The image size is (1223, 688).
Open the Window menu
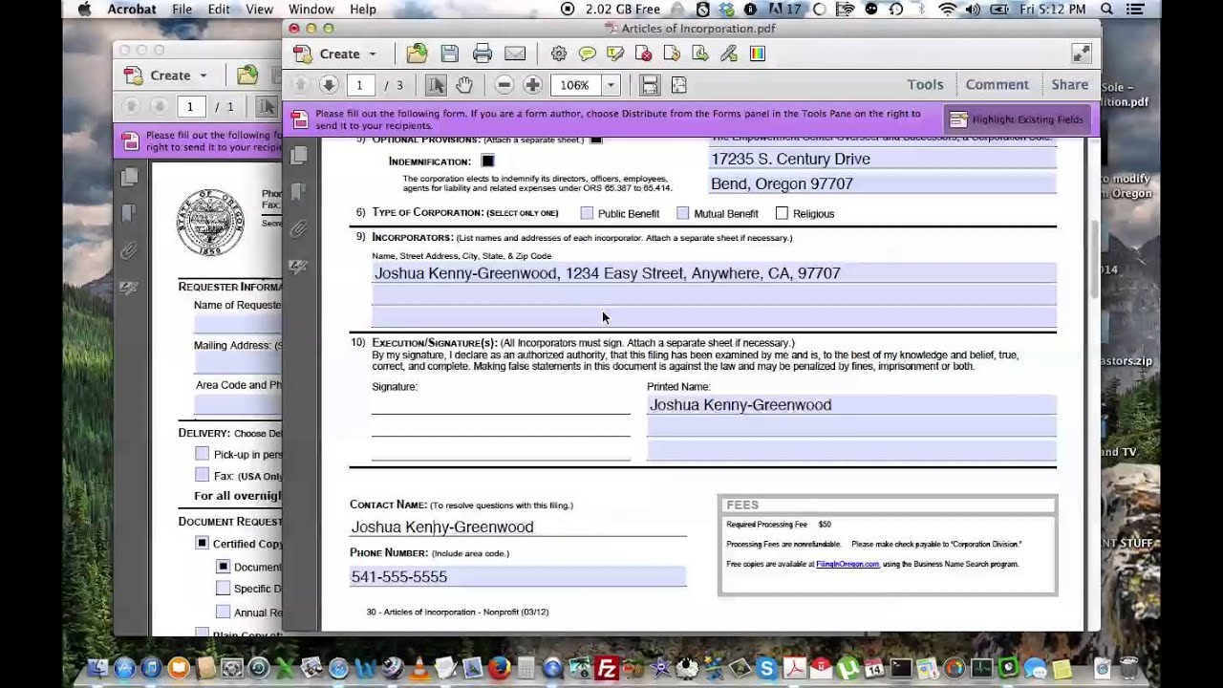click(311, 9)
